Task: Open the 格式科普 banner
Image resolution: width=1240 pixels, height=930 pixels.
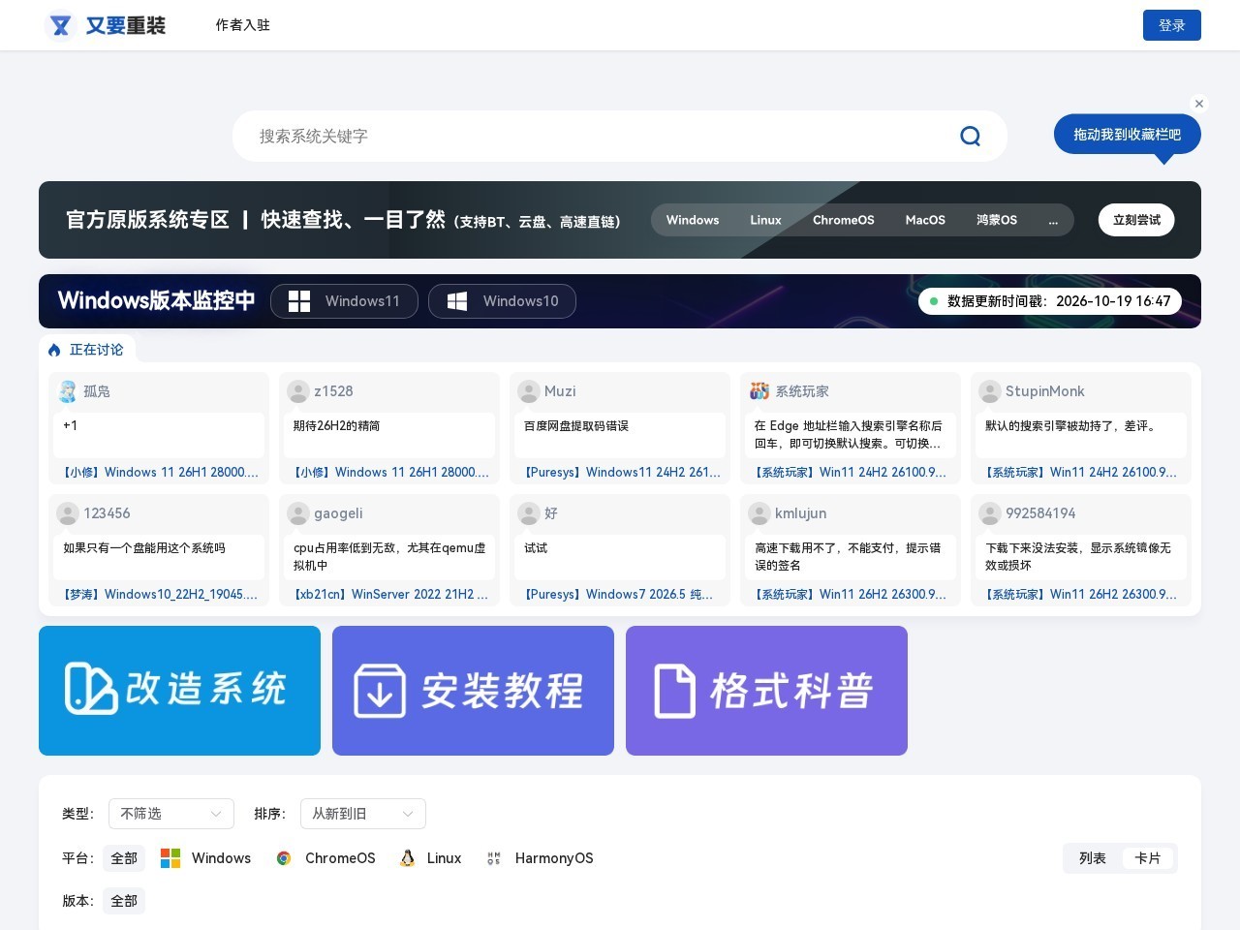Action: coord(766,691)
